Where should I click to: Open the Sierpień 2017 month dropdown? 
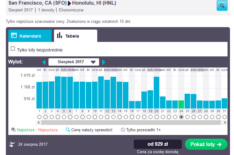click(x=74, y=62)
